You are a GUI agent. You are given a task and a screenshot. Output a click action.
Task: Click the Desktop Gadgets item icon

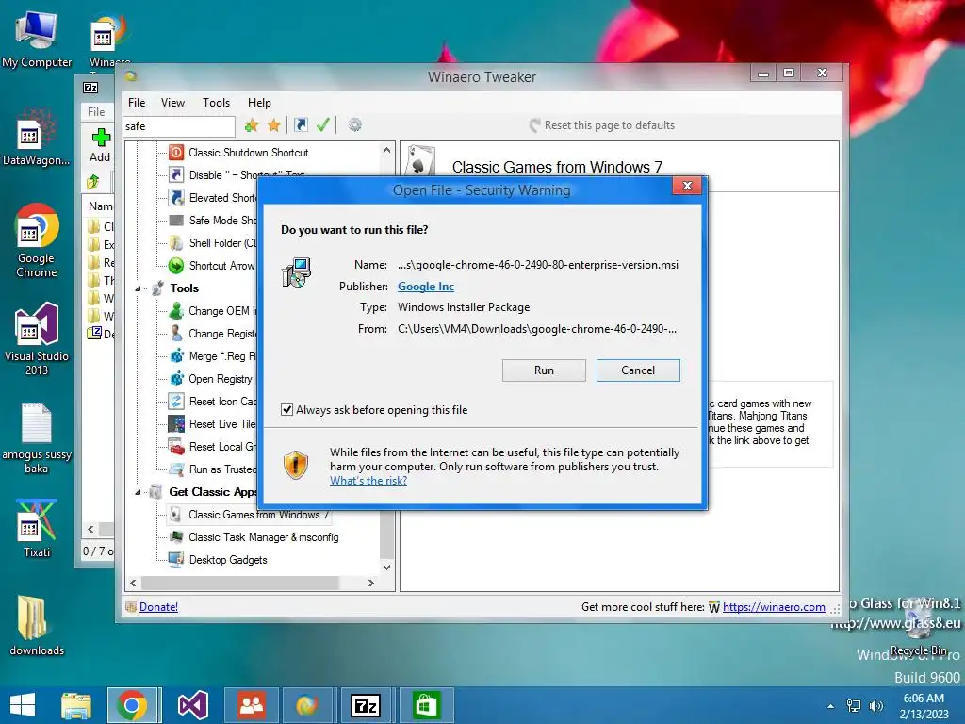point(176,560)
